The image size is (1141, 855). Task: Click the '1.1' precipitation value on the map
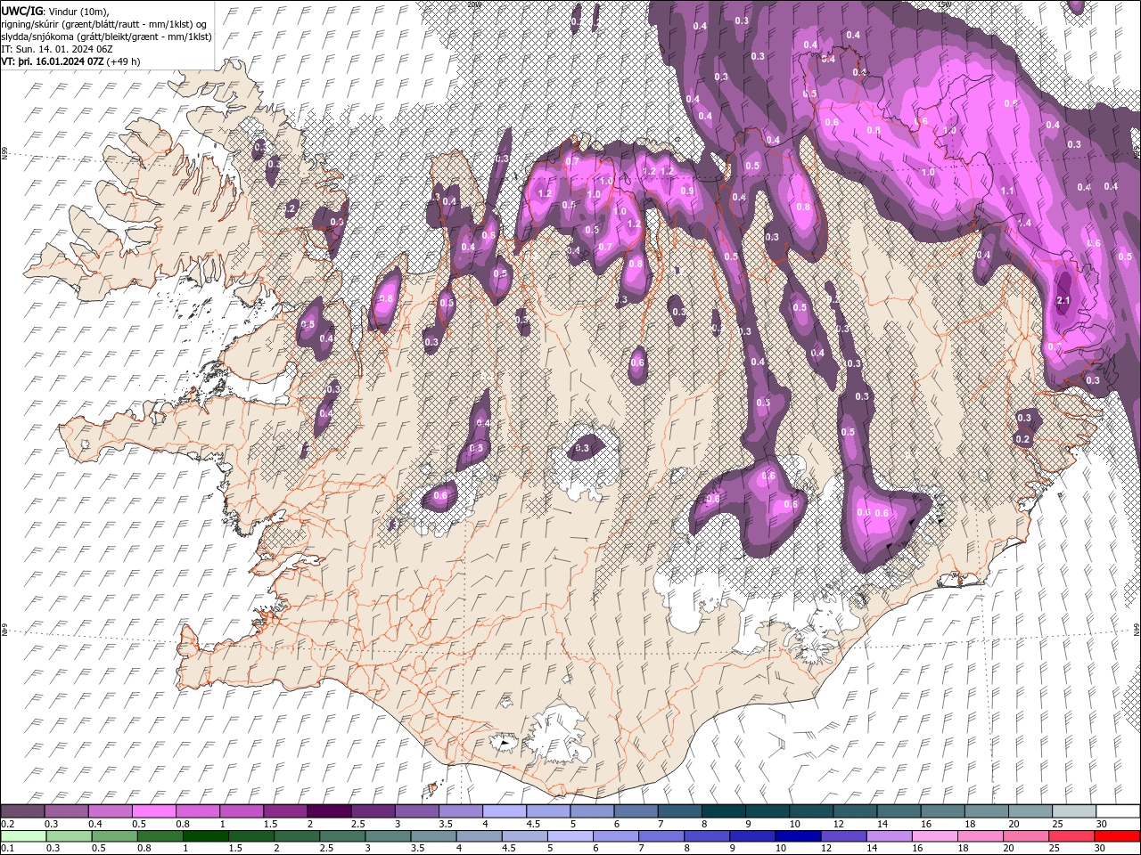1007,191
